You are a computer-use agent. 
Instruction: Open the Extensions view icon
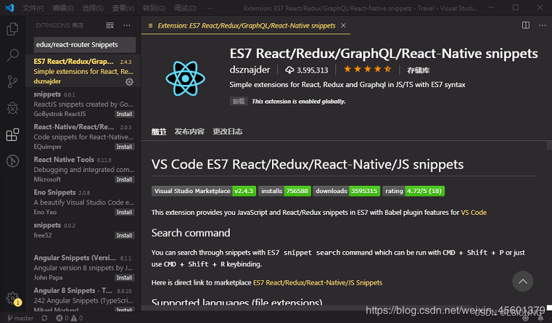click(13, 134)
